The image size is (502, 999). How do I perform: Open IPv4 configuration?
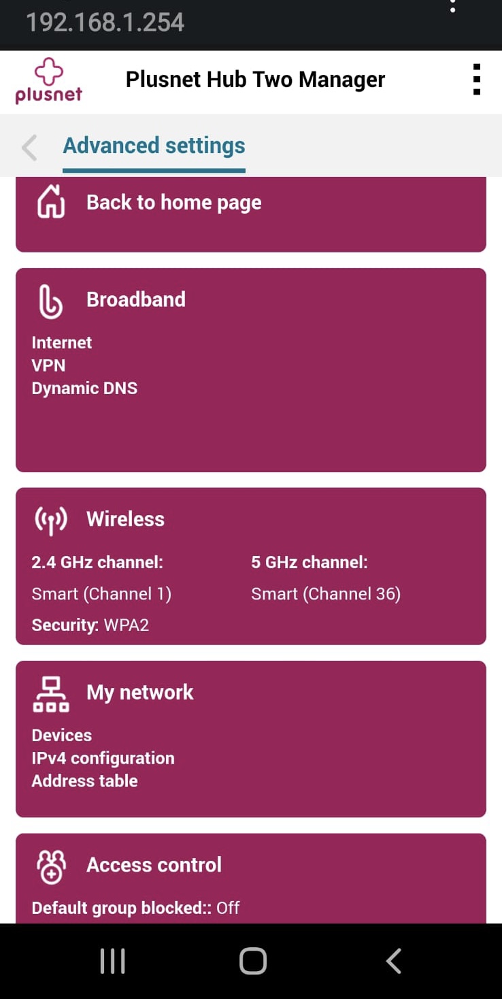(x=103, y=758)
